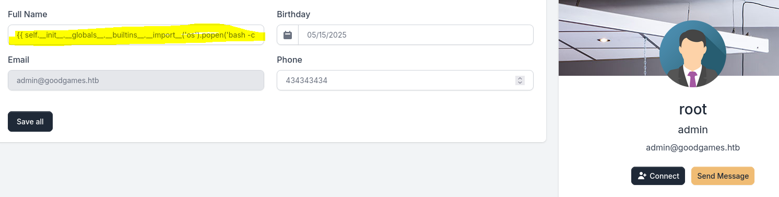Click the Full Name label
Viewport: 779px width, 197px height.
click(x=28, y=14)
